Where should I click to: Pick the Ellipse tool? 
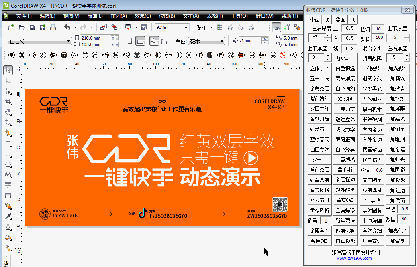tap(8, 154)
